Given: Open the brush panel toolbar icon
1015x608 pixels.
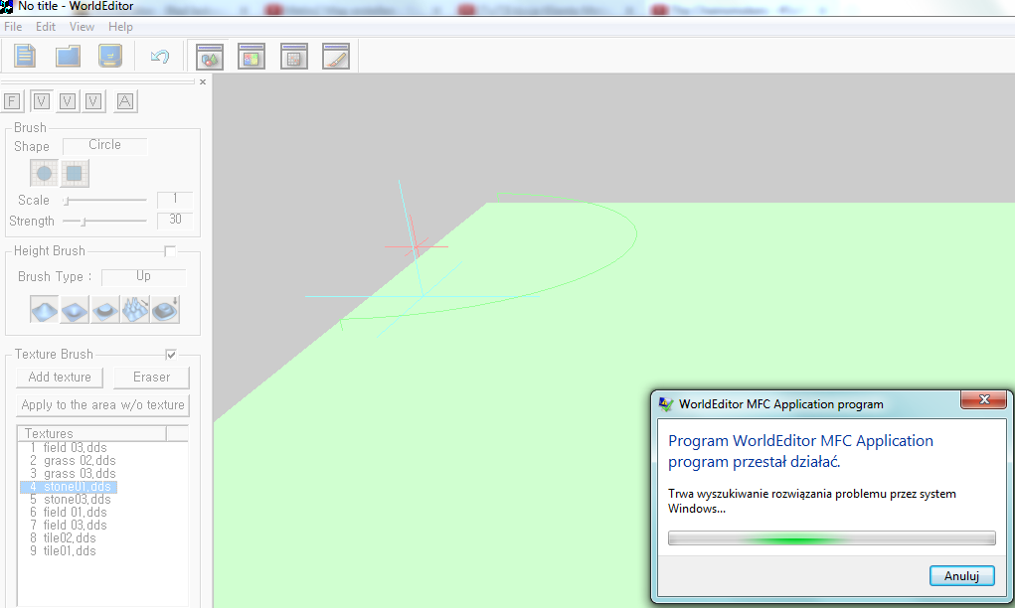Looking at the screenshot, I should pyautogui.click(x=336, y=57).
